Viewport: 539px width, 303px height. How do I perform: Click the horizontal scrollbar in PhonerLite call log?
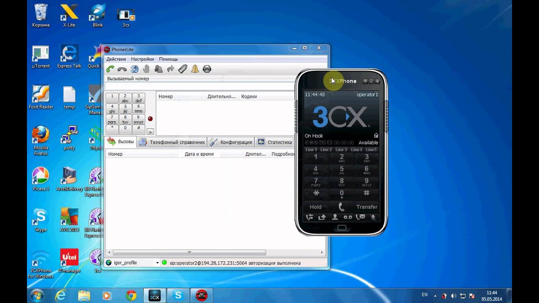(x=189, y=252)
